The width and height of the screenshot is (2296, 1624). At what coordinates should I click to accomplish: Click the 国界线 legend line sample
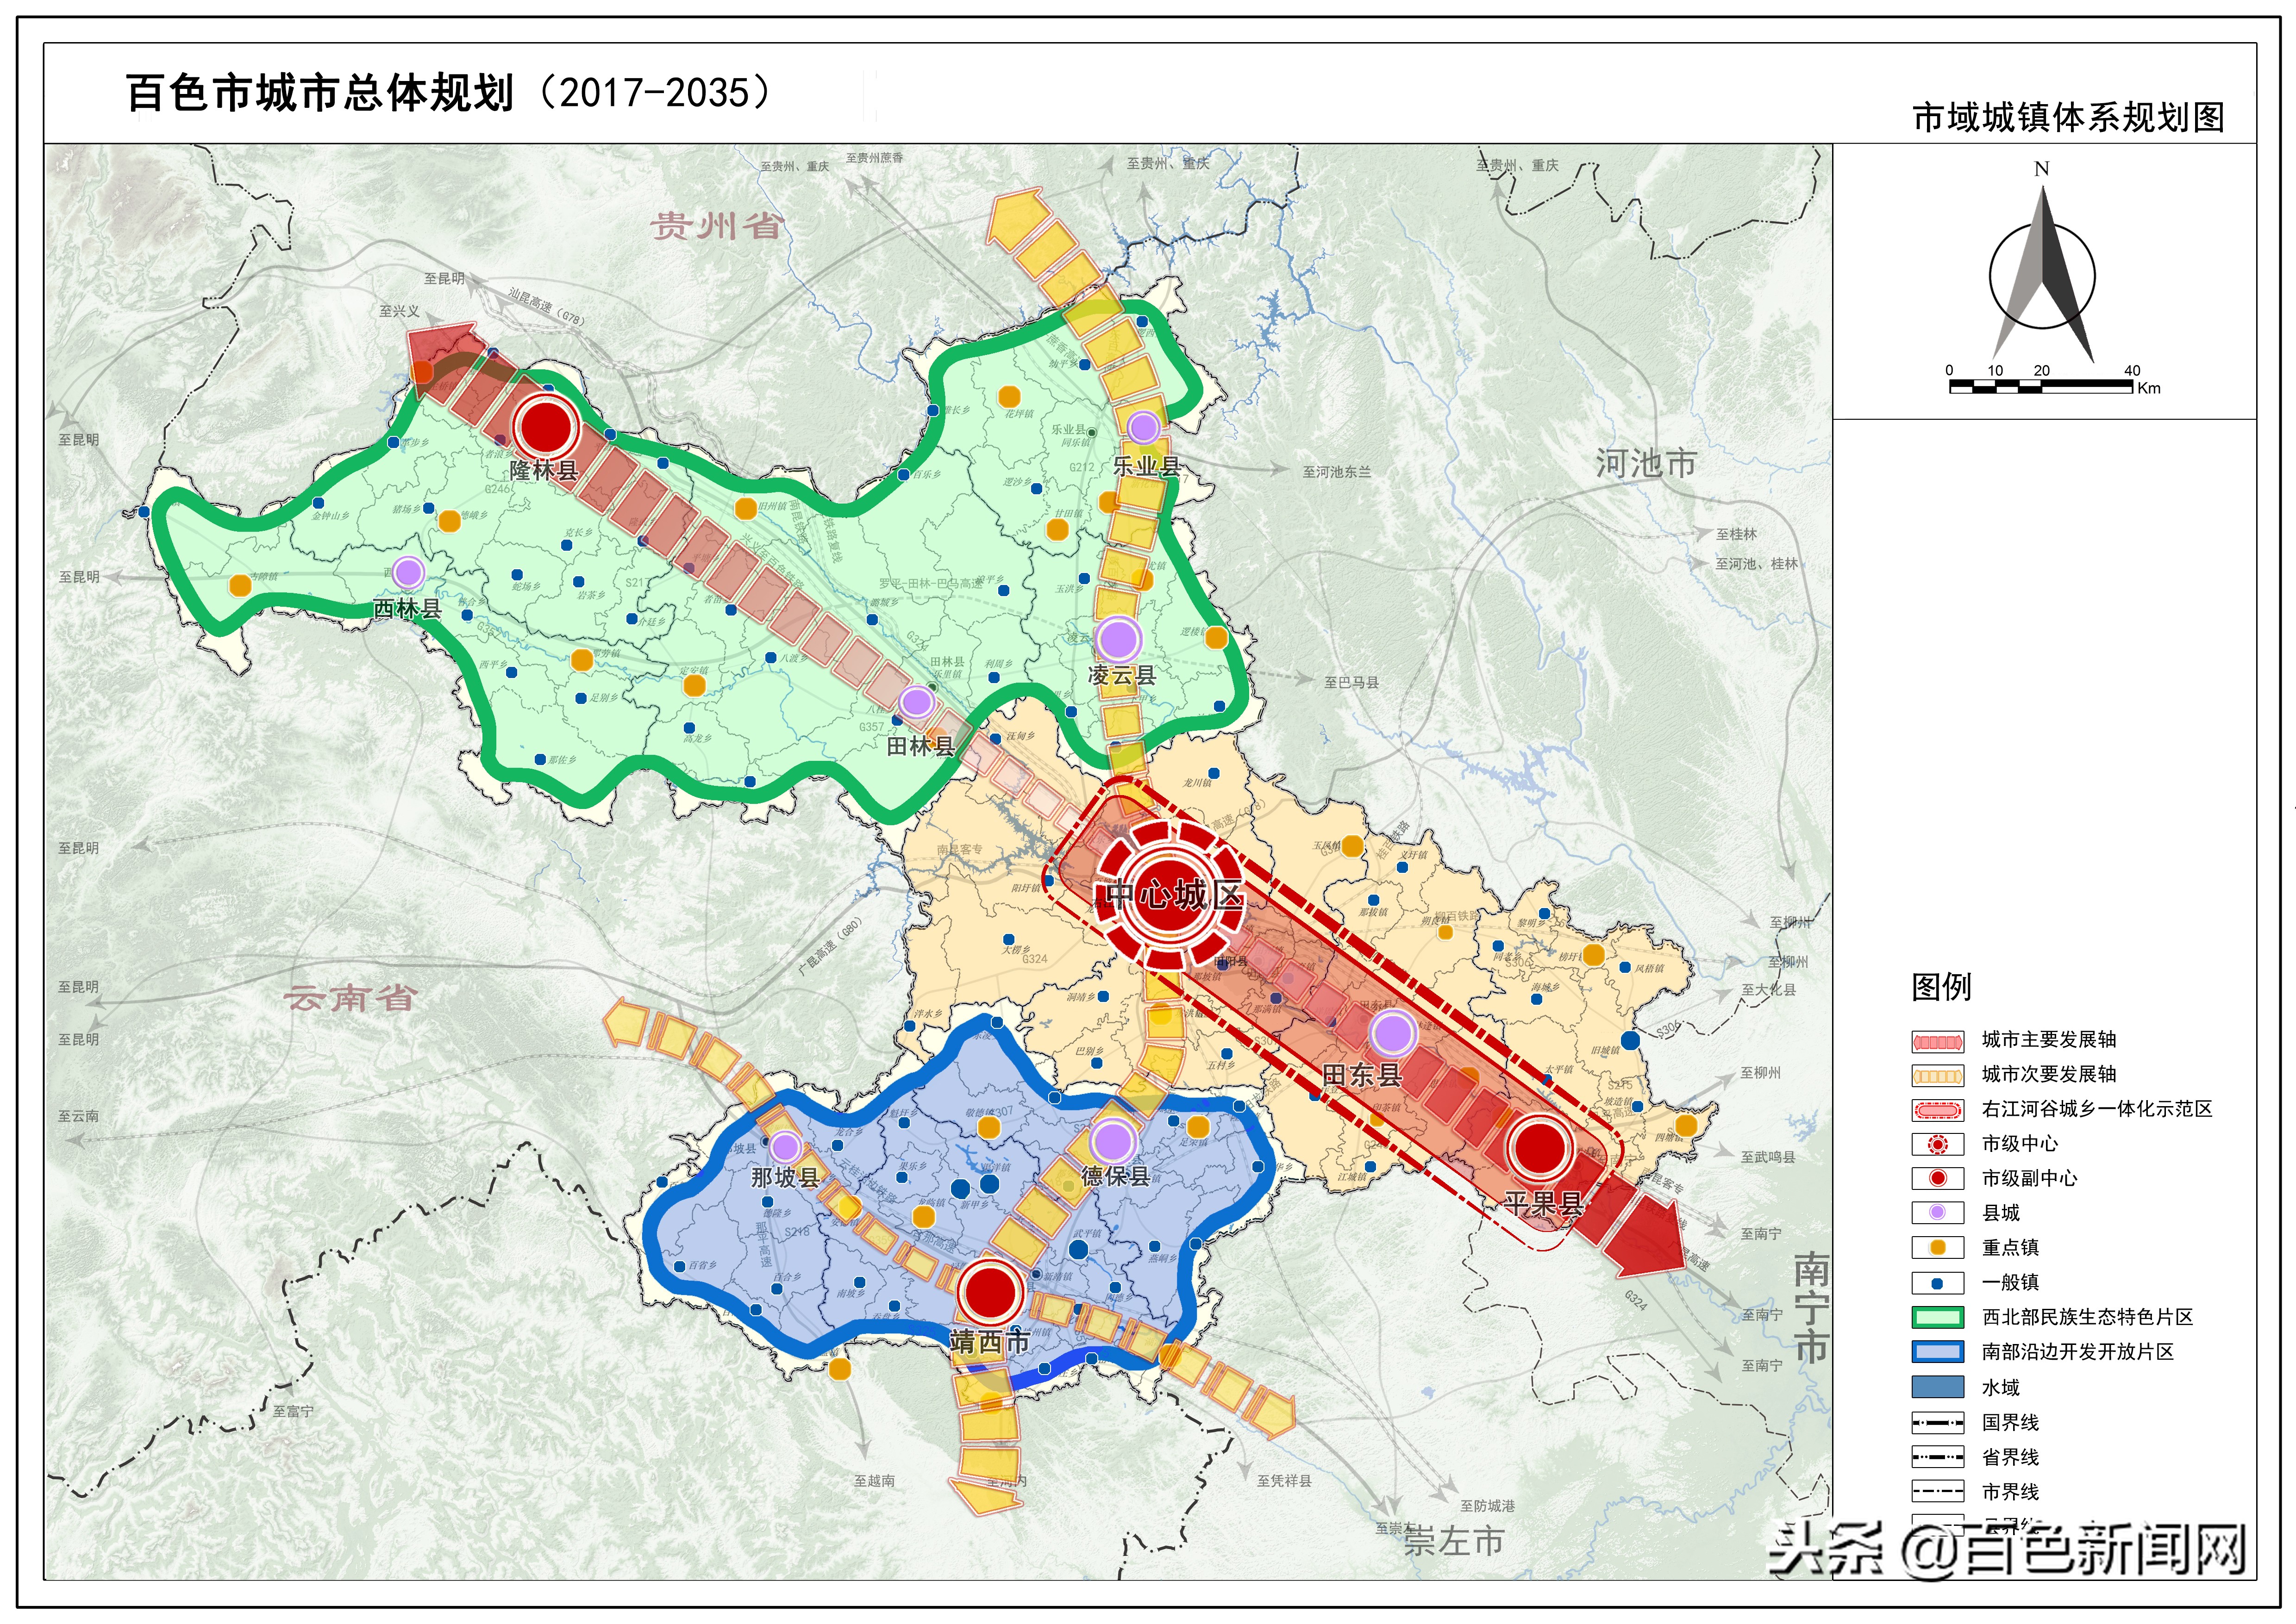click(x=1938, y=1422)
